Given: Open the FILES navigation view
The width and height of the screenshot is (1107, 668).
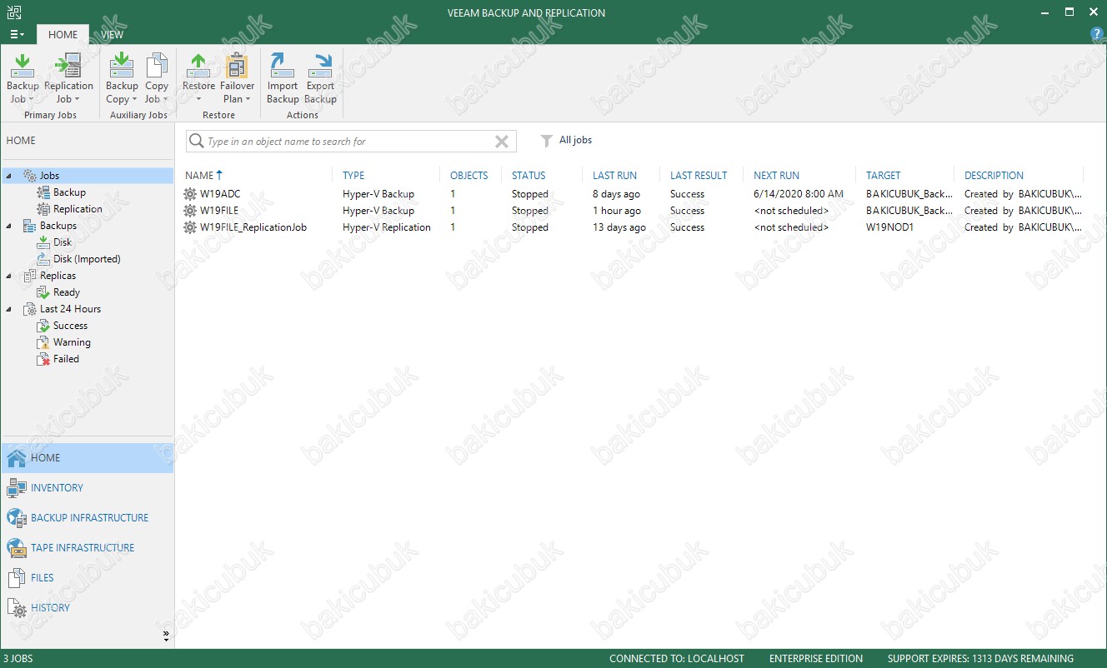Looking at the screenshot, I should coord(88,578).
